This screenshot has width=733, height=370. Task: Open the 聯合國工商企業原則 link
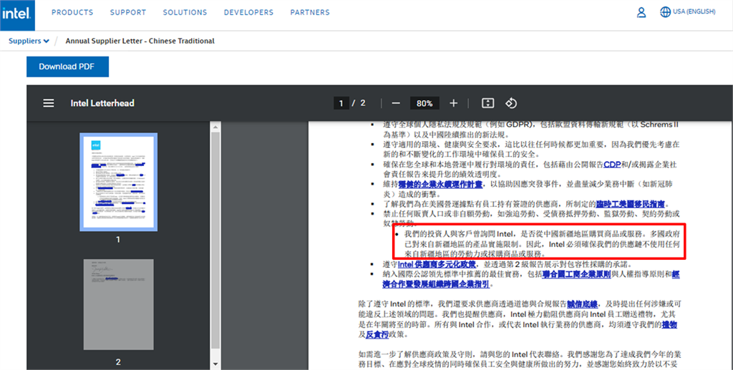coord(576,274)
